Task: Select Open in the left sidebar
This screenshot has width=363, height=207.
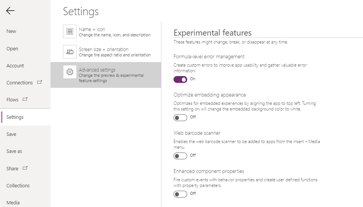Action: tap(25, 49)
